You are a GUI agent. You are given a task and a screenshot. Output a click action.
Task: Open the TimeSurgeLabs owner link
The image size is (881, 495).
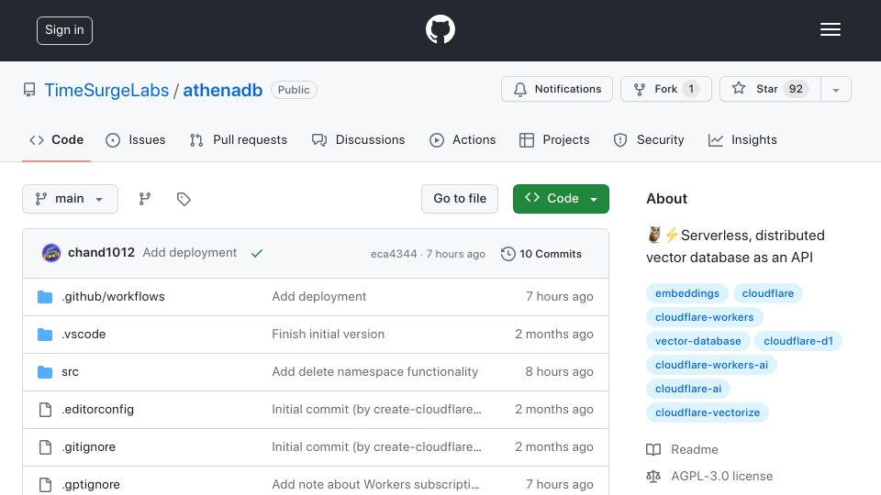click(x=106, y=90)
